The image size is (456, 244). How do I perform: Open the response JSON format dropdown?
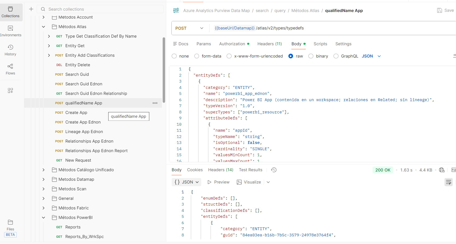(x=186, y=182)
